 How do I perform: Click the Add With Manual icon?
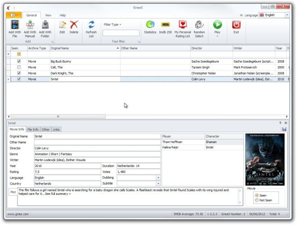pos(30,25)
